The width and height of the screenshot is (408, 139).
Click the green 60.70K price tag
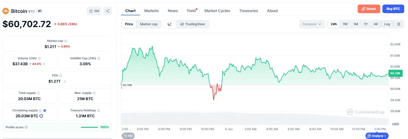tap(395, 73)
